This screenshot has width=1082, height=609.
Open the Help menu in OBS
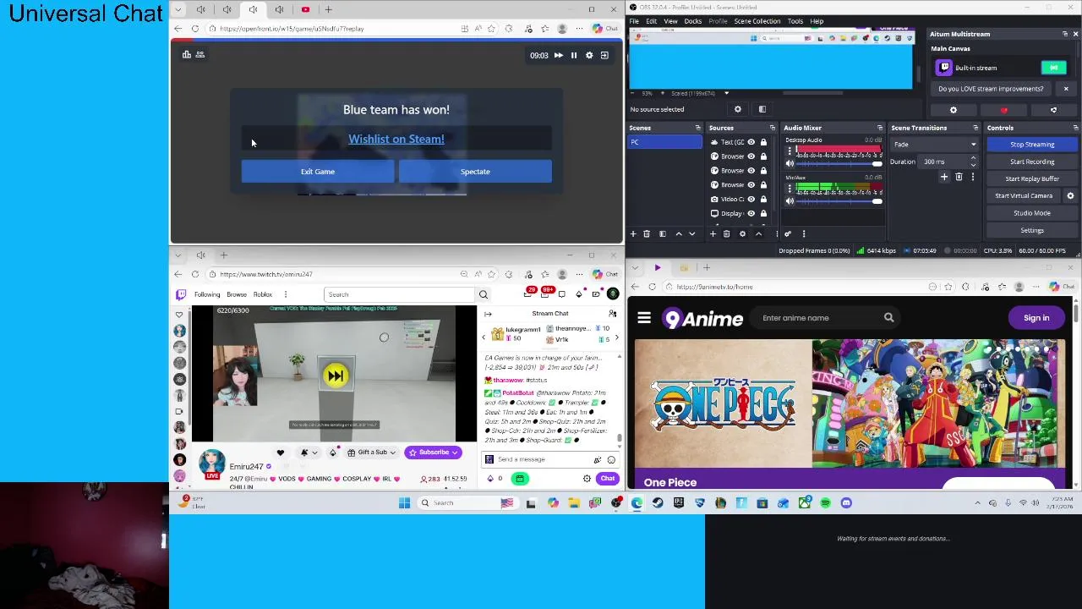[817, 21]
